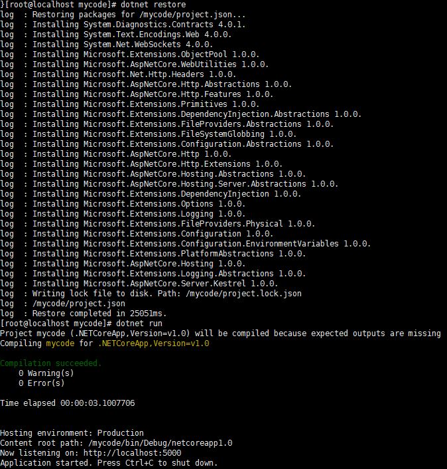
Task: Click 'Microsoft.AspNetCore.Http.Features 1.0.0.' text
Action: [x=178, y=94]
